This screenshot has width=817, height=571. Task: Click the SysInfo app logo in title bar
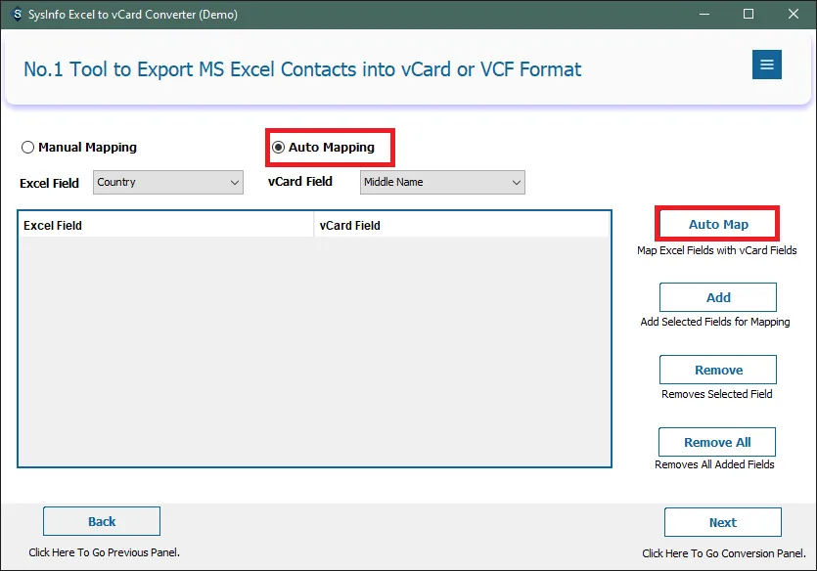[x=18, y=14]
